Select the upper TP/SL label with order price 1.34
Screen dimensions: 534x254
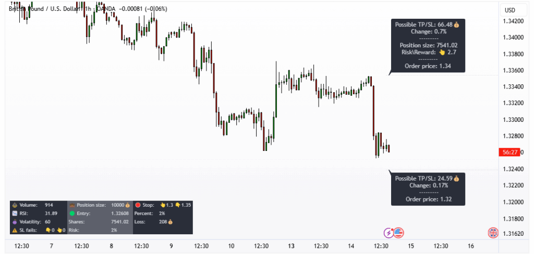click(x=427, y=45)
